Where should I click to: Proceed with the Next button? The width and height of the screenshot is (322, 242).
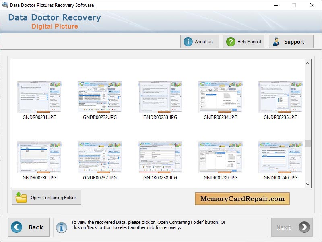point(291,227)
